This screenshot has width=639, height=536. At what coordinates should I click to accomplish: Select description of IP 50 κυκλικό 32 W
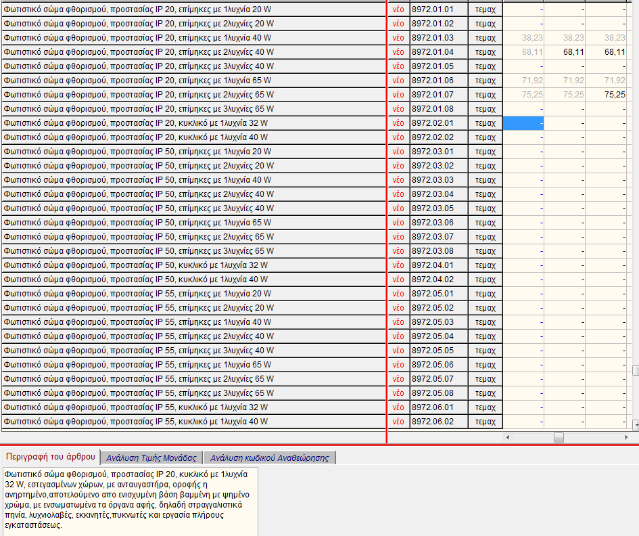(135, 265)
